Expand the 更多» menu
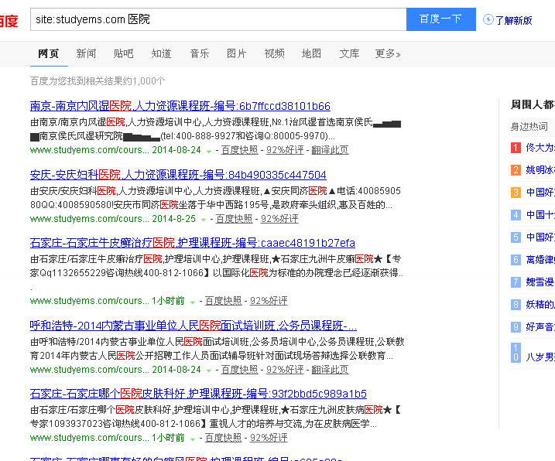The height and width of the screenshot is (461, 555). click(x=388, y=54)
